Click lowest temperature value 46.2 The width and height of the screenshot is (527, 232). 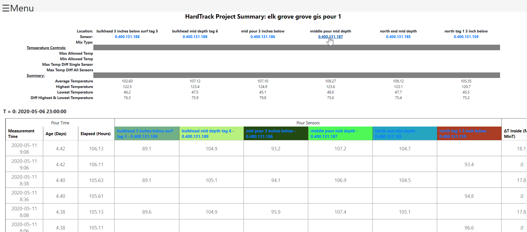[127, 92]
